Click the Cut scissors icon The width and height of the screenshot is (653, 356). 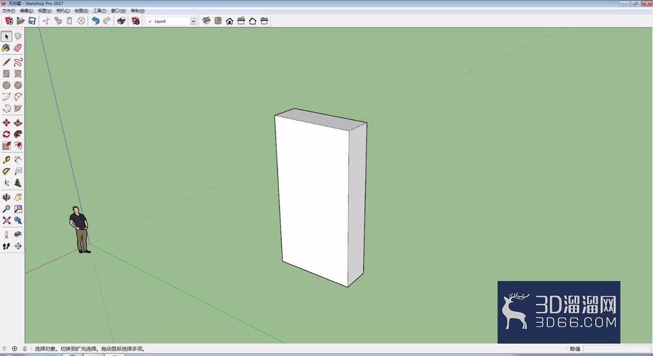tap(46, 21)
